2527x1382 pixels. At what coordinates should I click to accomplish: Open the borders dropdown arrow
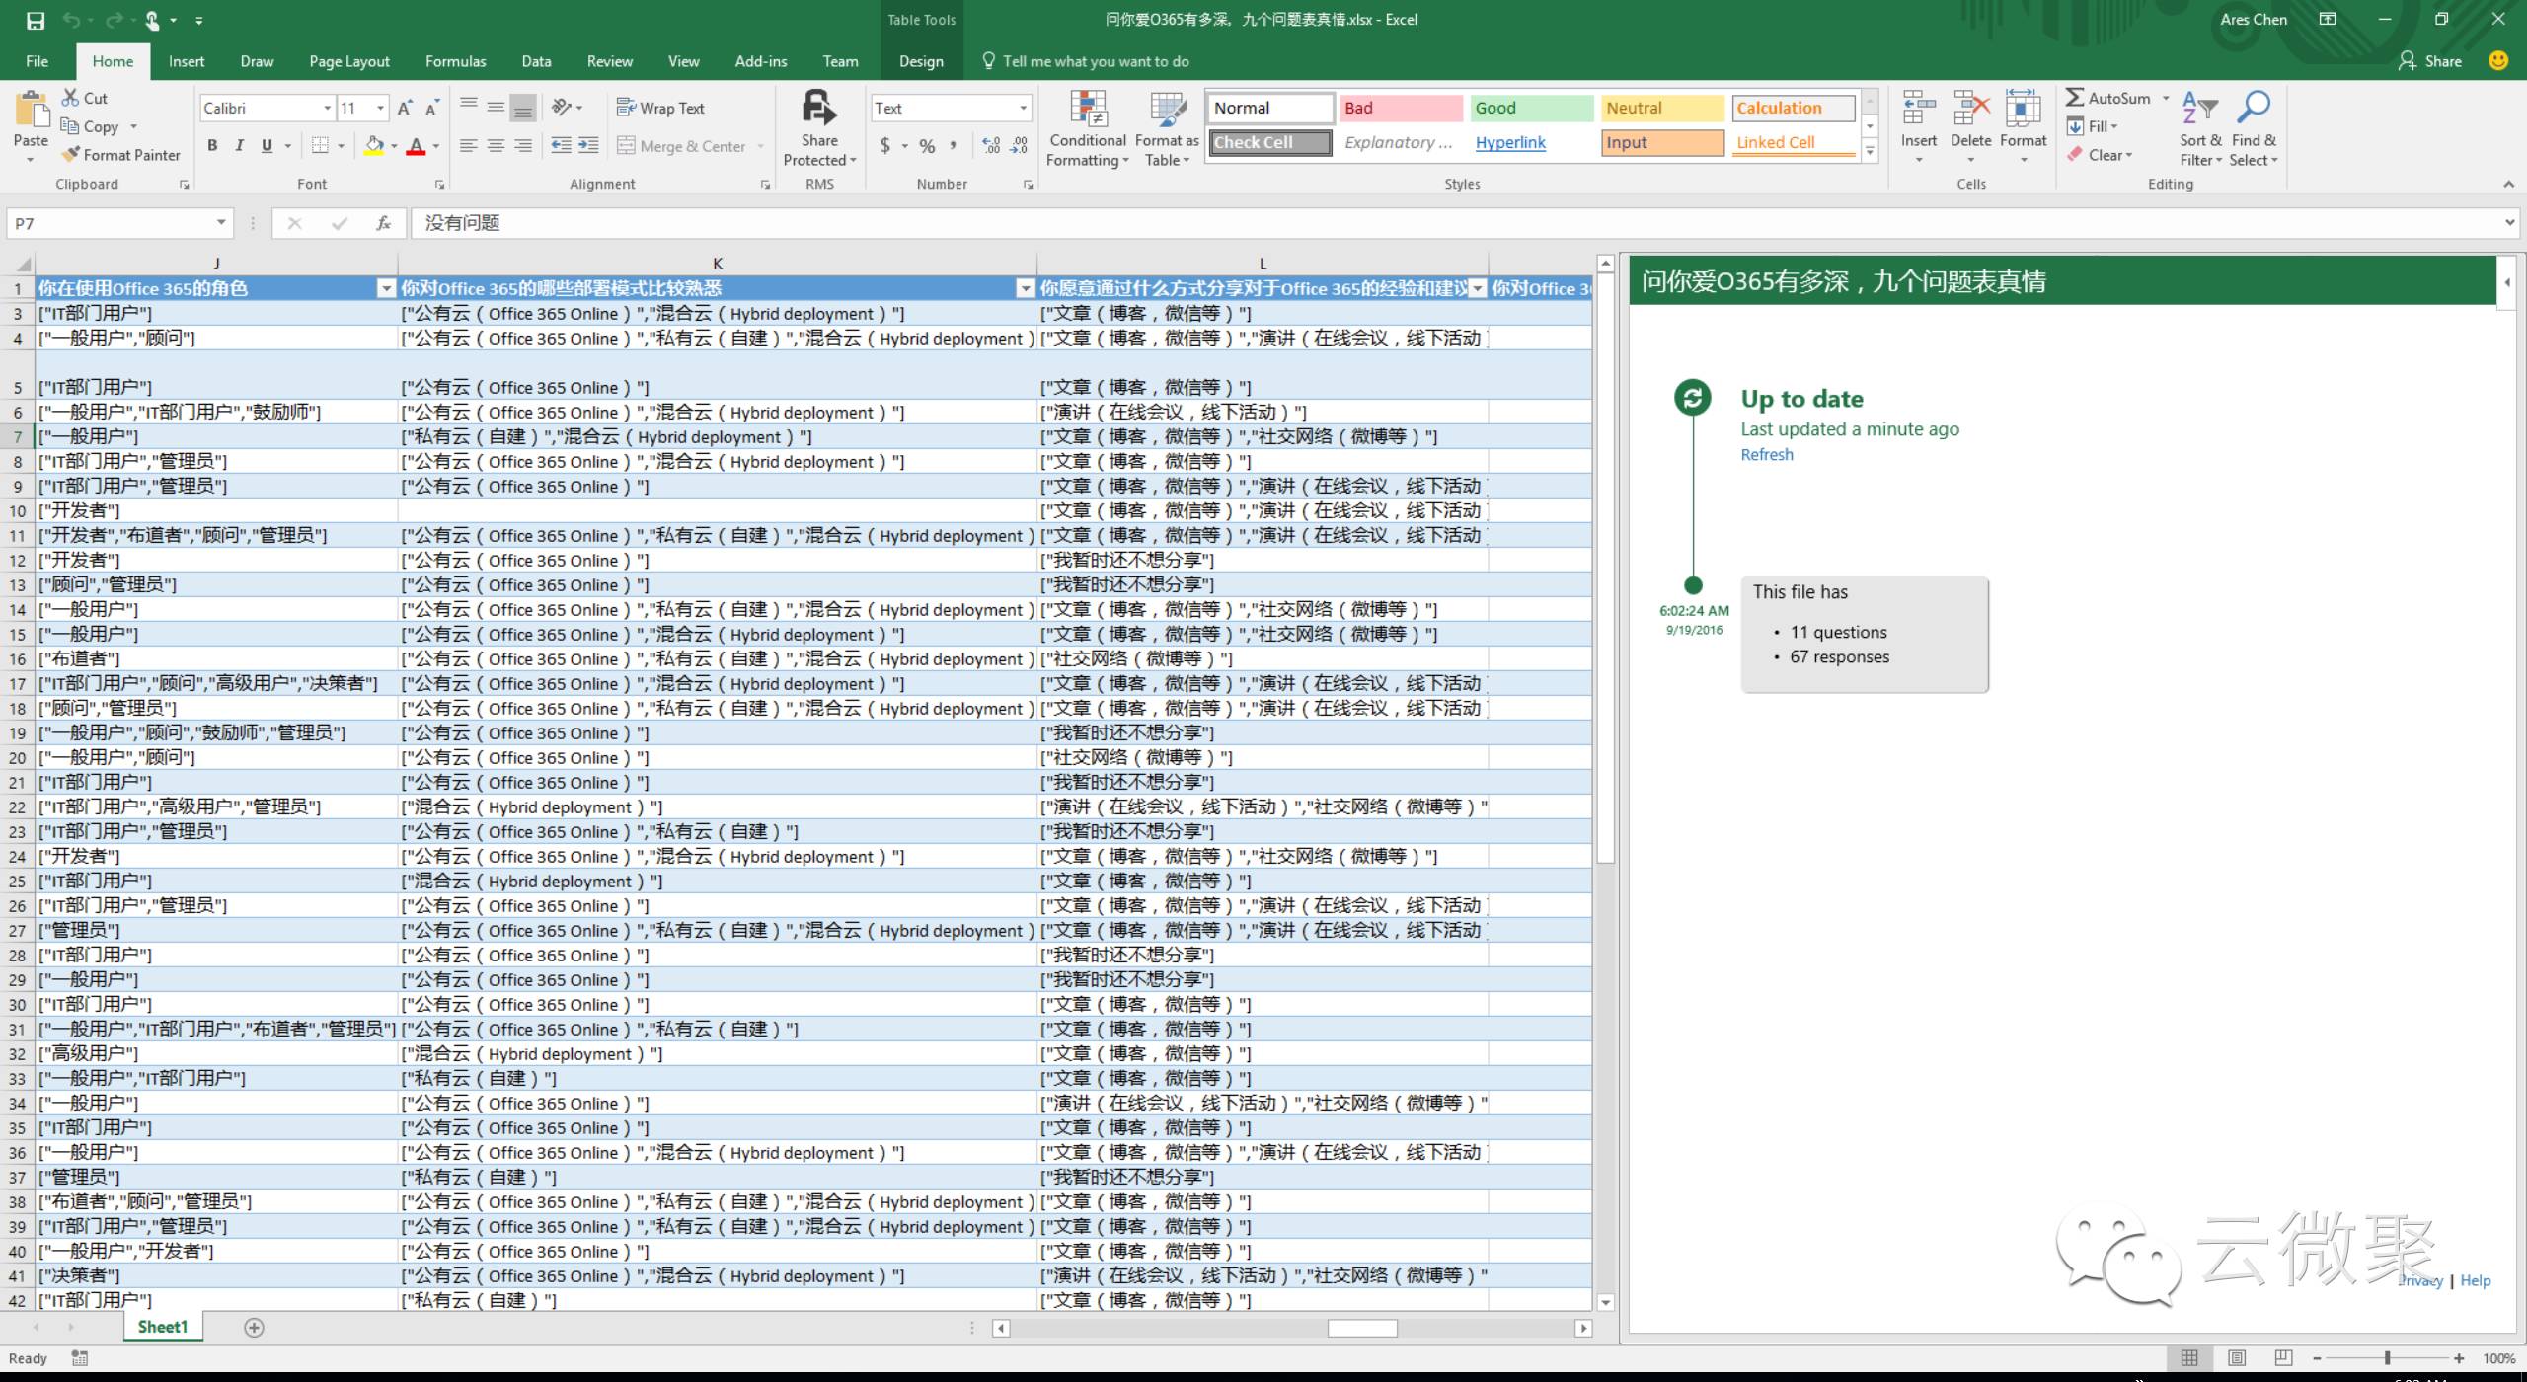point(342,146)
